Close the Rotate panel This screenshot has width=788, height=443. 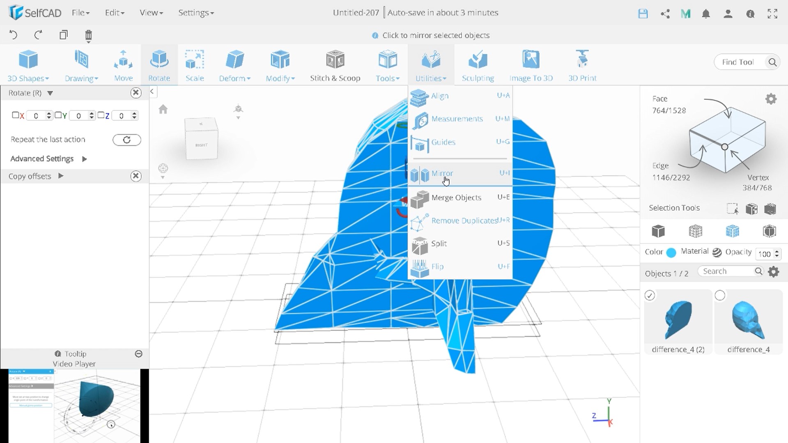(x=136, y=93)
